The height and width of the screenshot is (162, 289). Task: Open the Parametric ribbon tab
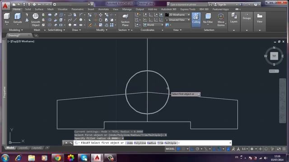tap(78, 9)
